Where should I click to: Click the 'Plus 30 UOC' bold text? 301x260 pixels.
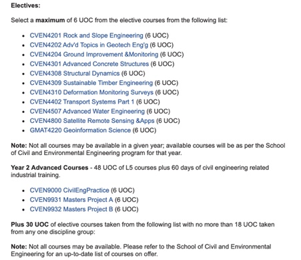pyautogui.click(x=29, y=225)
